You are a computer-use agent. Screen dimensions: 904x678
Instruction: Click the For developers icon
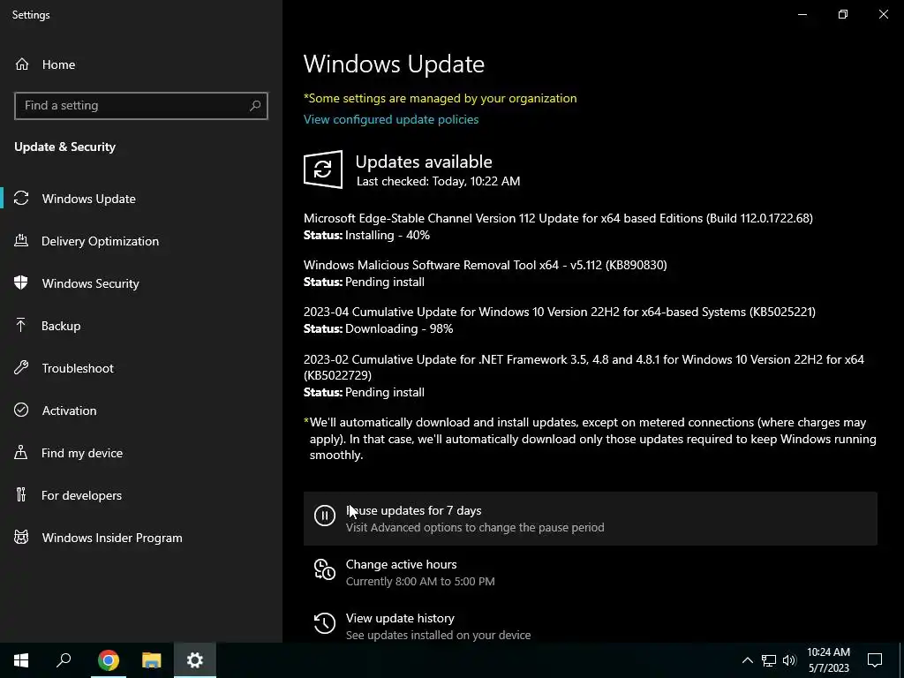21,494
